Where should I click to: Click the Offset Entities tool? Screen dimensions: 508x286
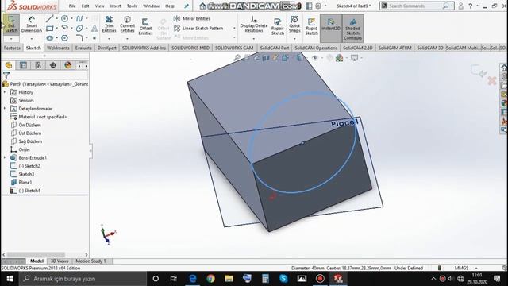click(145, 26)
